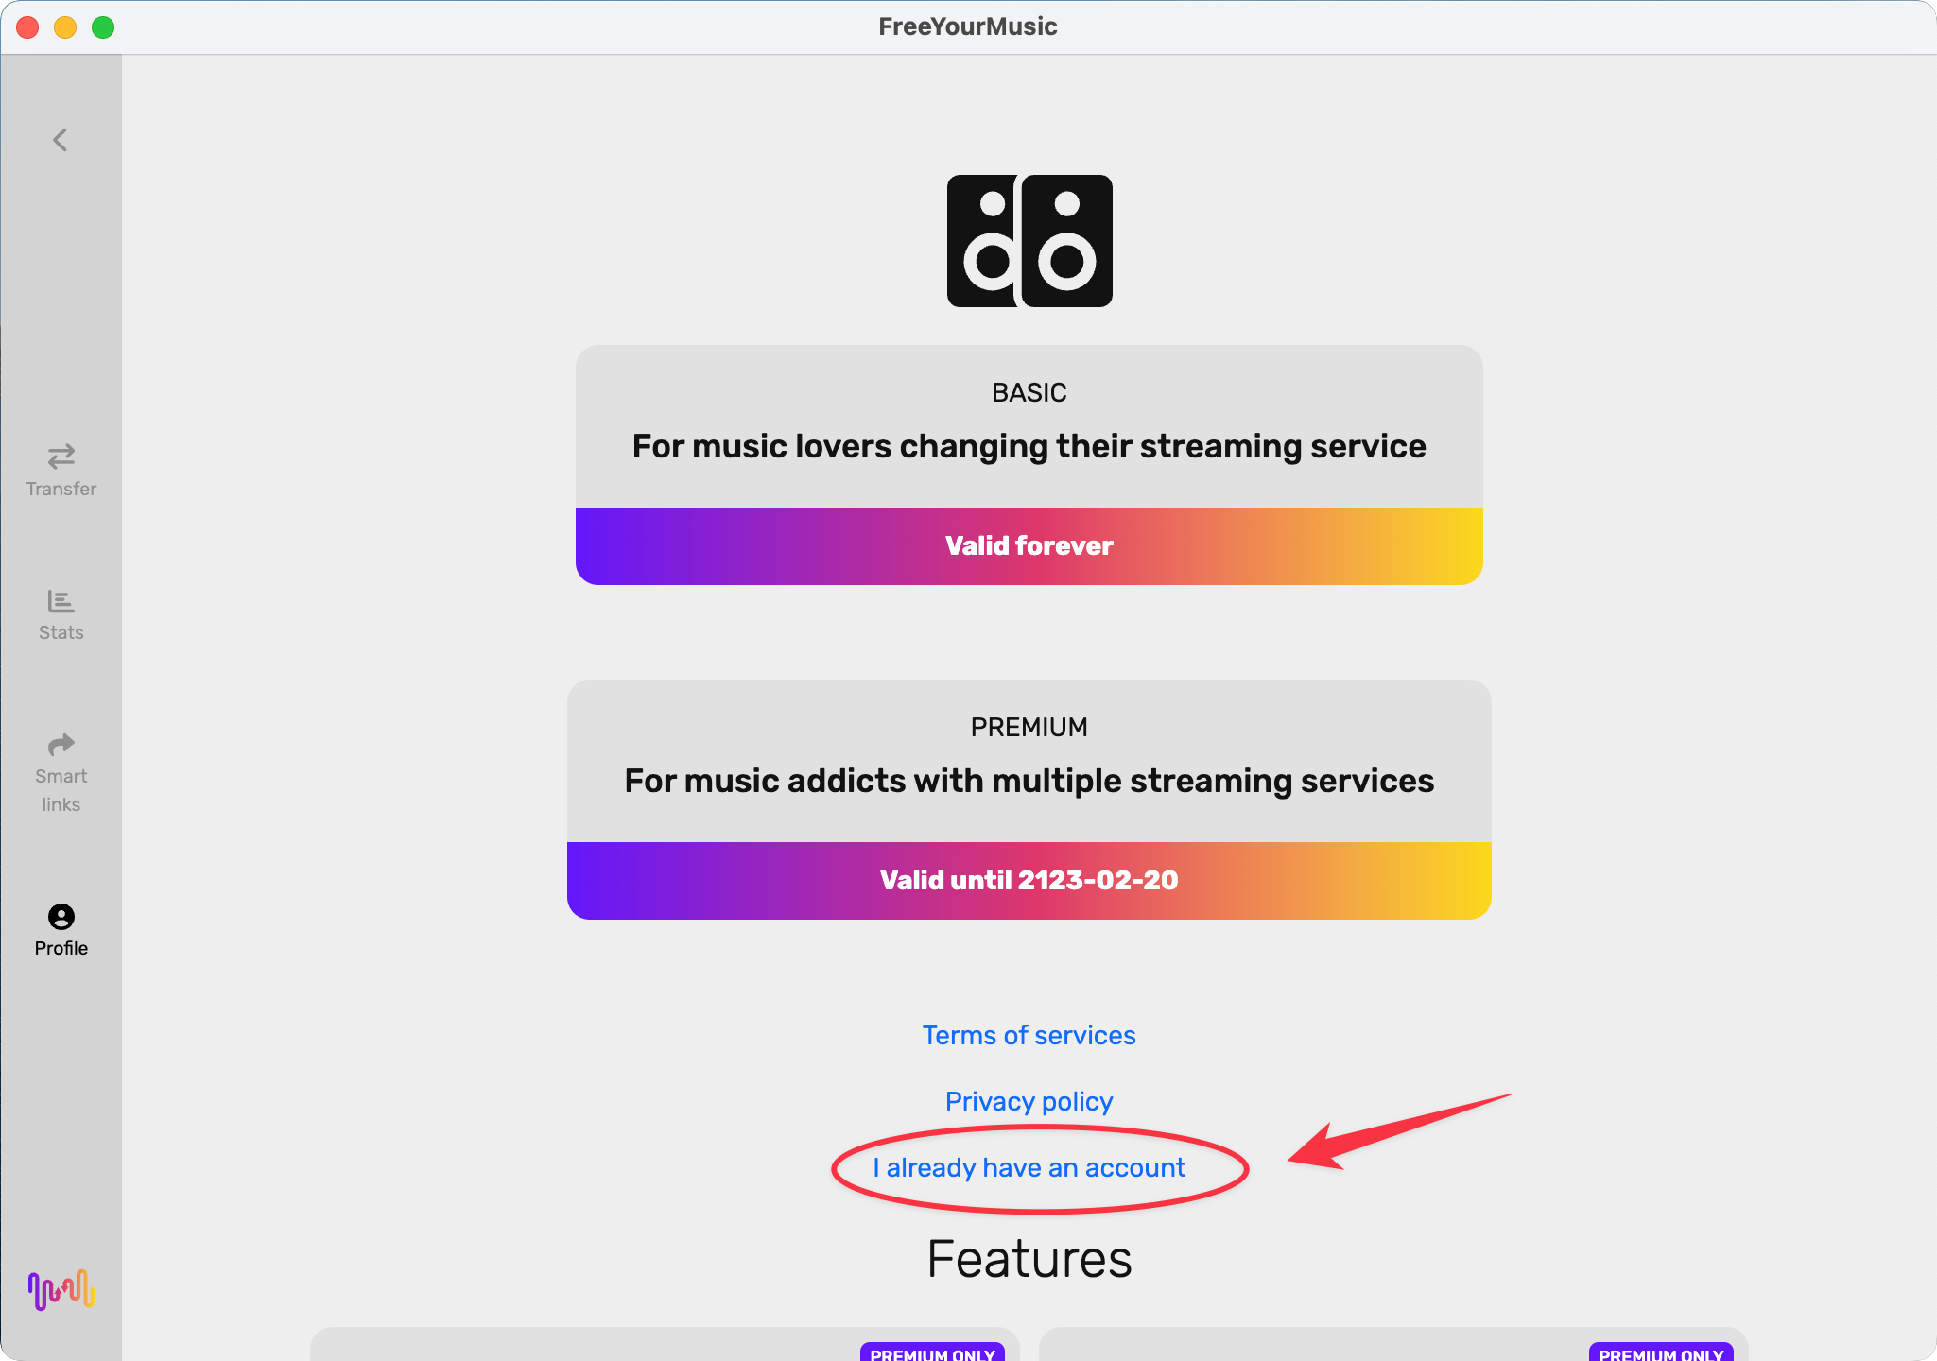Open the Privacy policy link
Image resolution: width=1937 pixels, height=1361 pixels.
[1029, 1102]
